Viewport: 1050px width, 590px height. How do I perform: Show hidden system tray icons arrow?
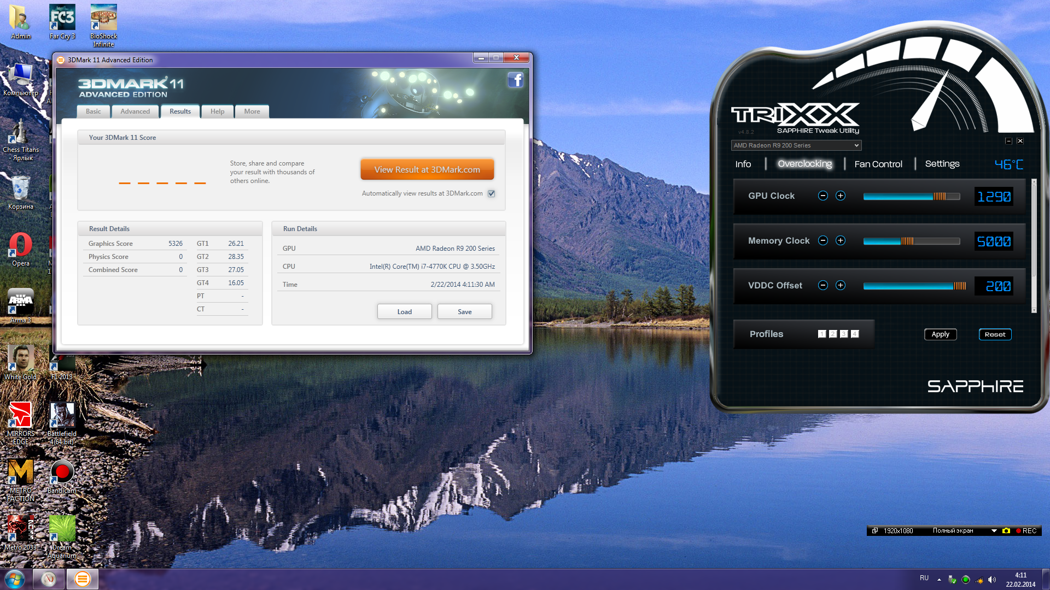(939, 579)
